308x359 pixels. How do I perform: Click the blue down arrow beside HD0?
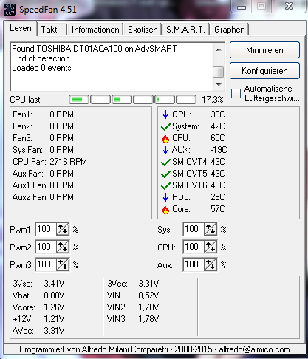(165, 197)
